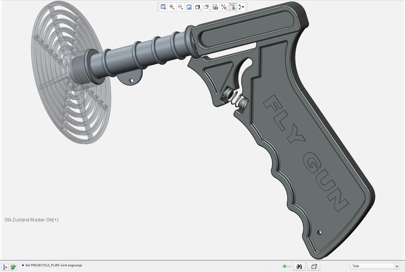The image size is (405, 272).
Task: Toggle model tree panel icon in status bar
Action: pos(5,267)
